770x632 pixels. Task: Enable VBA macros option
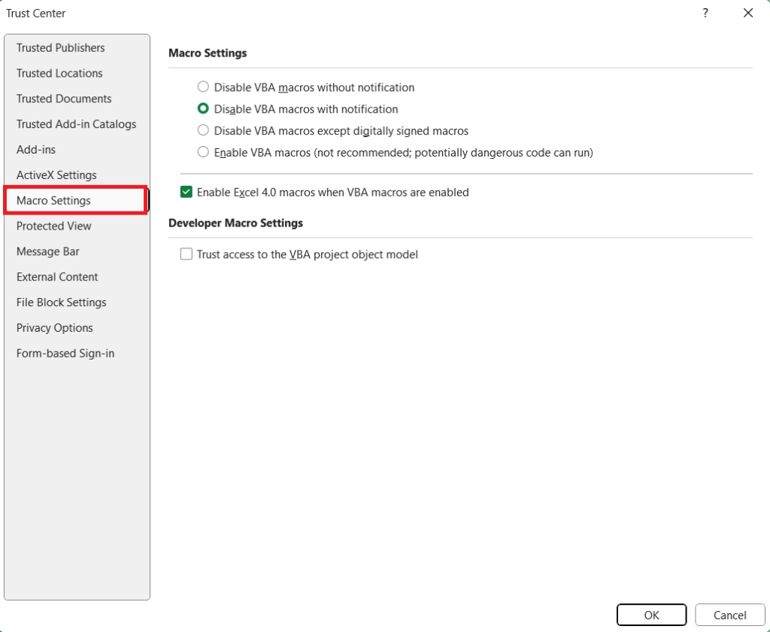202,152
